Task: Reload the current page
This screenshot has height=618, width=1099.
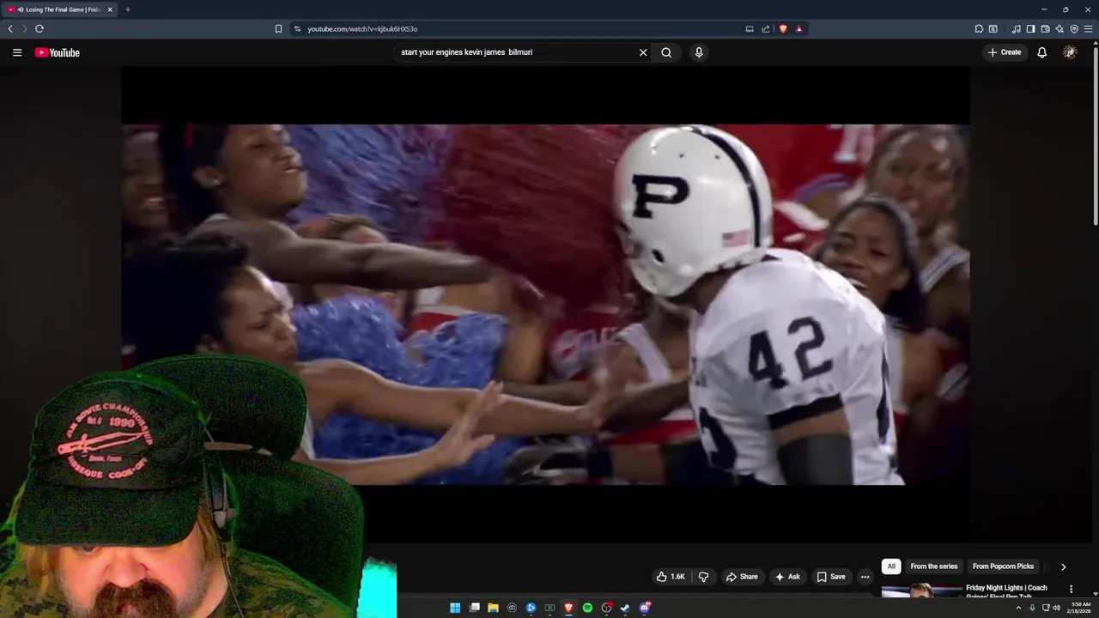Action: click(x=39, y=28)
